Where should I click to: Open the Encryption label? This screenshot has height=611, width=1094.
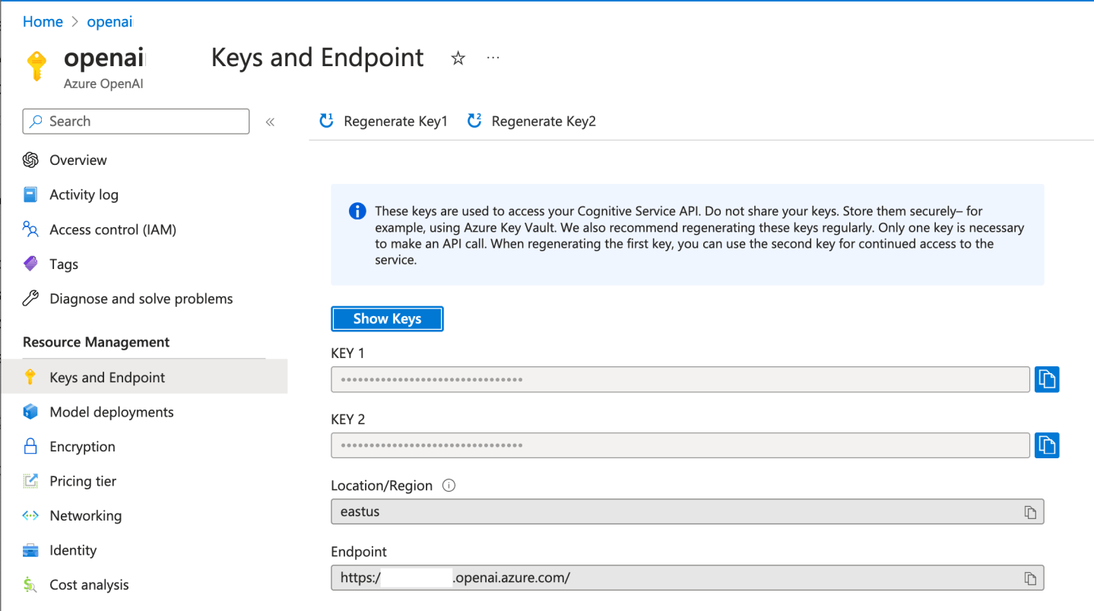[82, 446]
